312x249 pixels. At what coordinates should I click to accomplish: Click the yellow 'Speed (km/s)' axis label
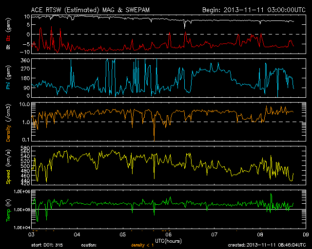[8, 167]
